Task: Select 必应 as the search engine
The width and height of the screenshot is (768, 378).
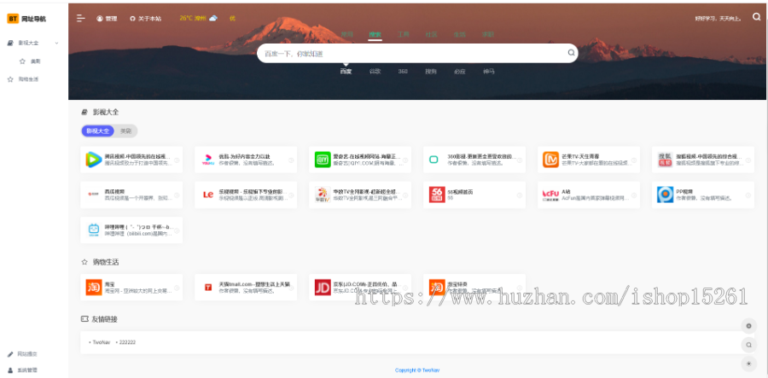Action: 459,72
